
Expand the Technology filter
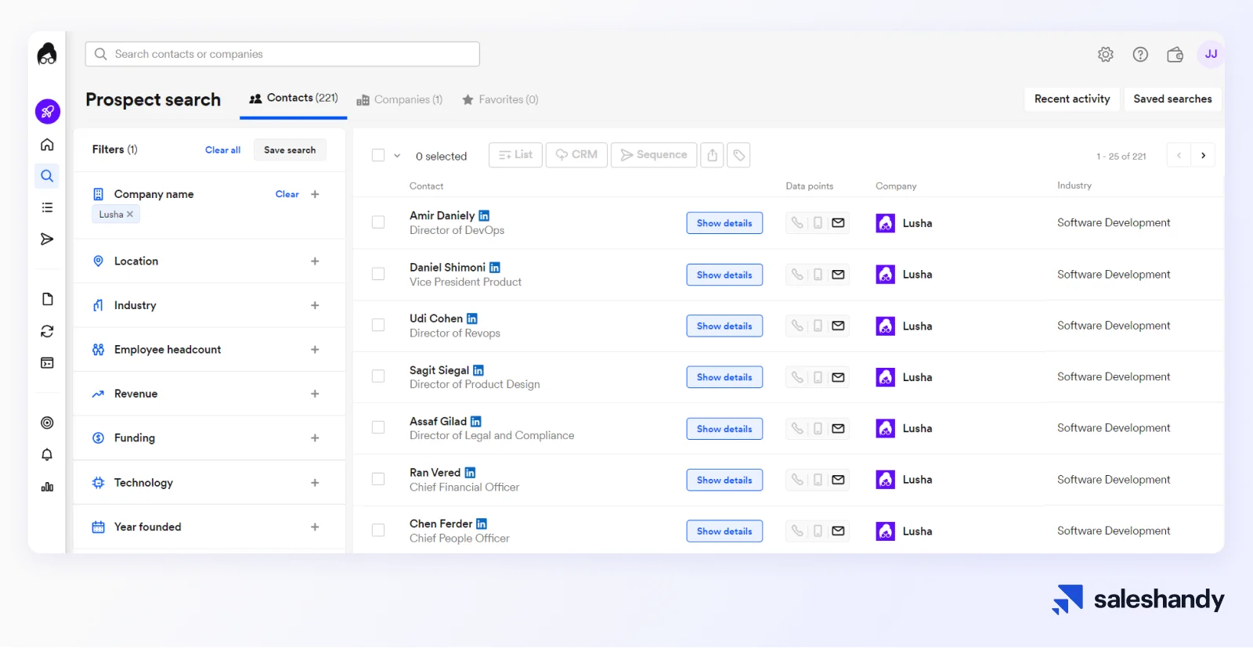coord(315,483)
